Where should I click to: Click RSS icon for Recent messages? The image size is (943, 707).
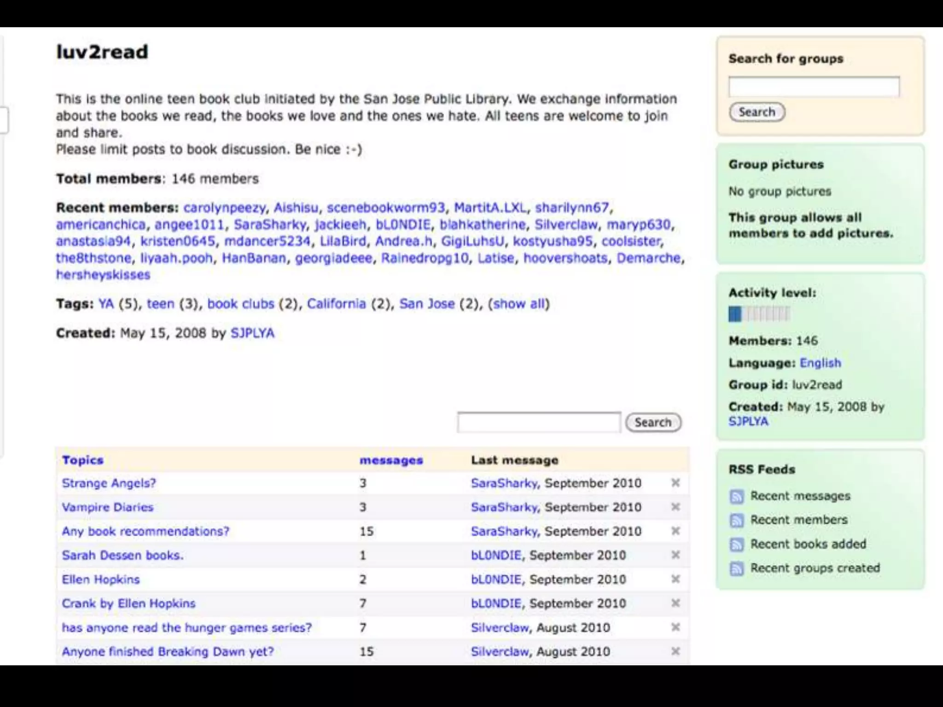click(737, 496)
